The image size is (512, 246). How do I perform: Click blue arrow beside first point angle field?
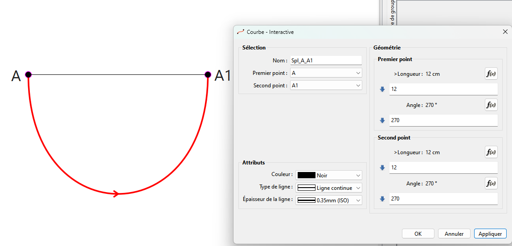(x=382, y=121)
